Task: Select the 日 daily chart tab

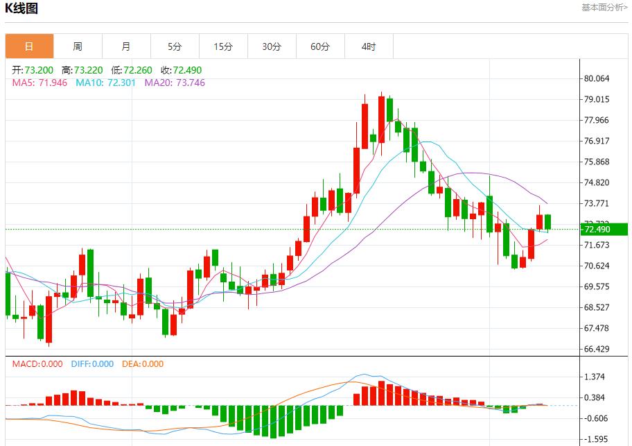Action: point(29,46)
